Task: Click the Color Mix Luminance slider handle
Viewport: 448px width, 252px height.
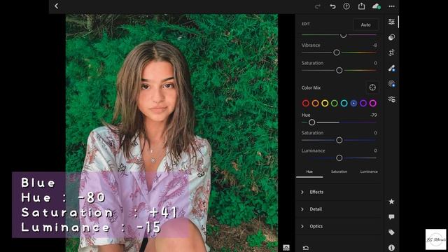Action: [x=339, y=157]
